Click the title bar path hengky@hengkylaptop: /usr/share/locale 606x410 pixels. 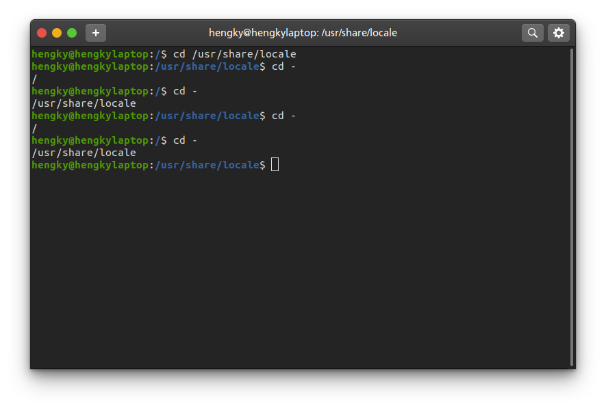click(x=303, y=32)
